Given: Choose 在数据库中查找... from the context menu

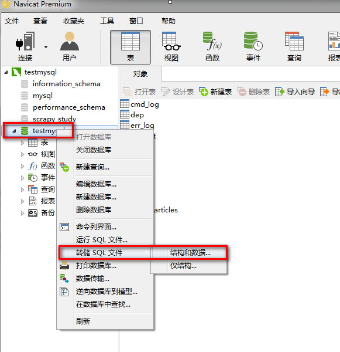Looking at the screenshot, I should (105, 304).
